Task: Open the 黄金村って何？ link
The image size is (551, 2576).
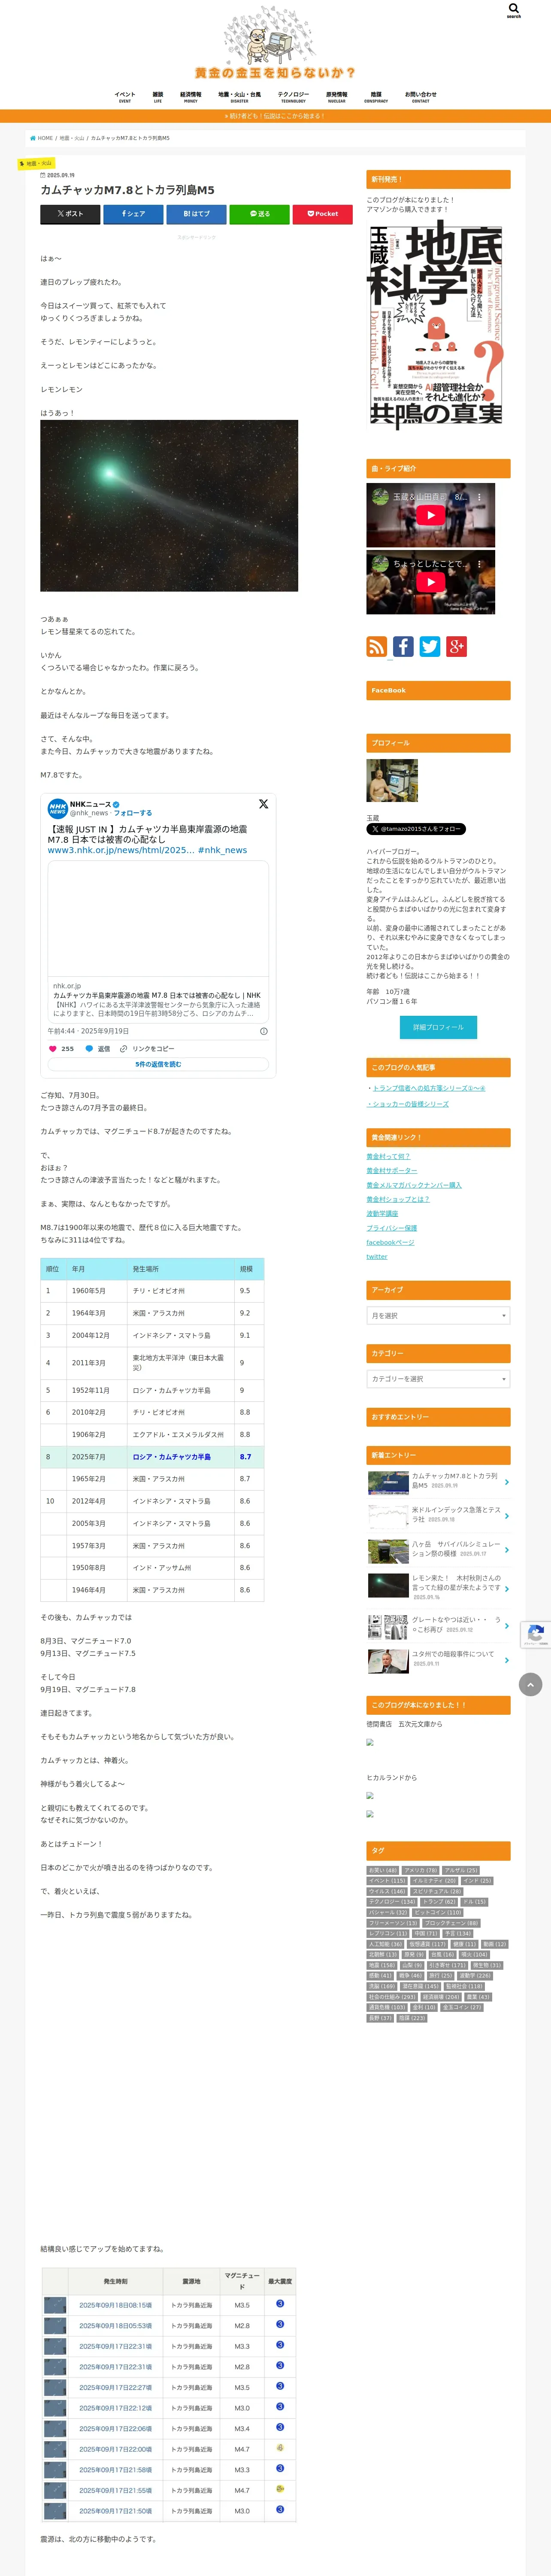Action: pyautogui.click(x=388, y=1156)
